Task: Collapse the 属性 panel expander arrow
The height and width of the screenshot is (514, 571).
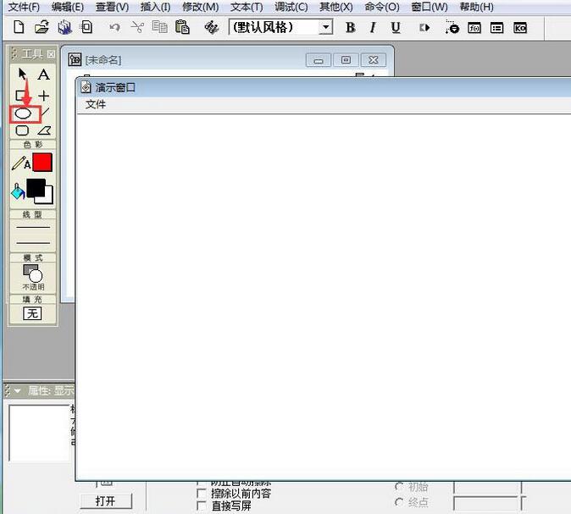Action: 17,391
